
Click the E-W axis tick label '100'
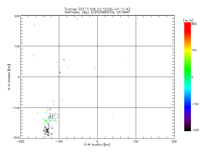[x=136, y=142]
